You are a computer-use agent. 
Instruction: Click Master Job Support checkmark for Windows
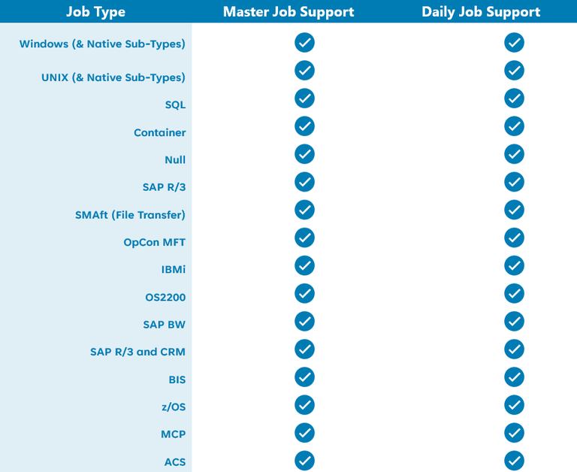(304, 43)
